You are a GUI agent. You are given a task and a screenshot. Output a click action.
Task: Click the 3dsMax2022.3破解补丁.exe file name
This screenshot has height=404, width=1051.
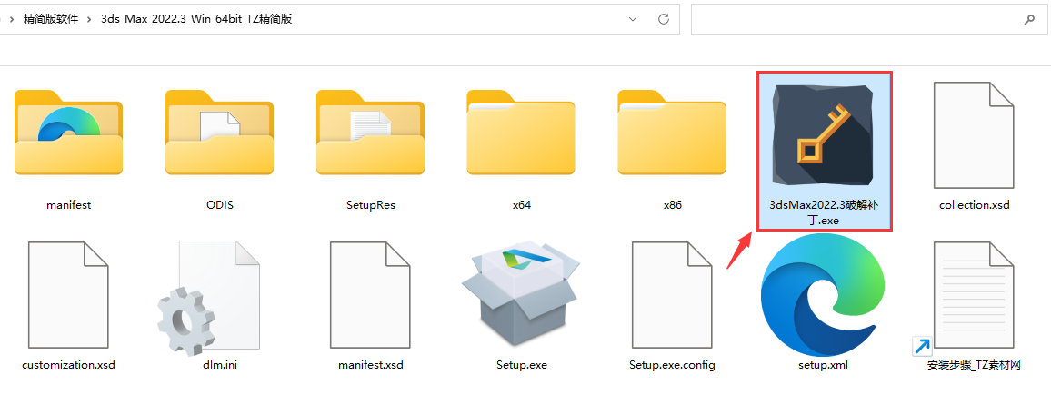tap(824, 212)
